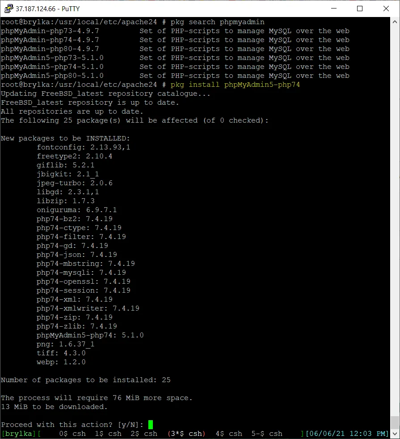The height and width of the screenshot is (439, 400).
Task: Click the 'jpeg-turbo: 2.0.6' package line
Action: (x=74, y=183)
